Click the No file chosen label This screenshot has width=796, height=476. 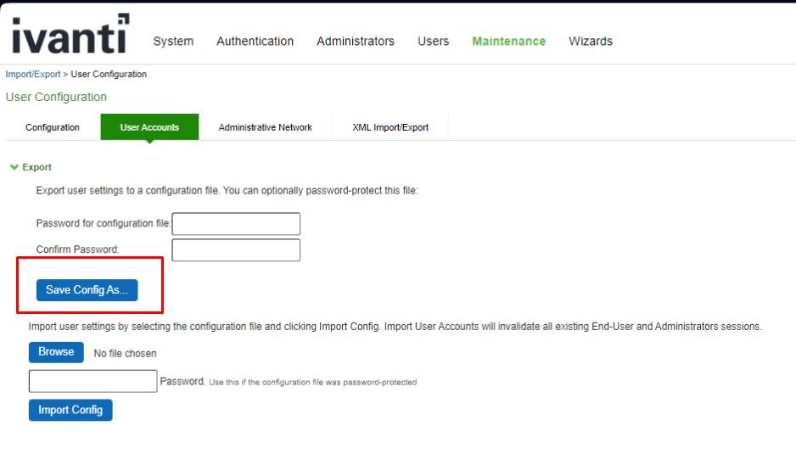125,353
